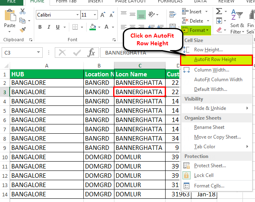Click the Wrap Text icon
Image resolution: width=255 pixels, height=202 pixels.
tap(172, 15)
